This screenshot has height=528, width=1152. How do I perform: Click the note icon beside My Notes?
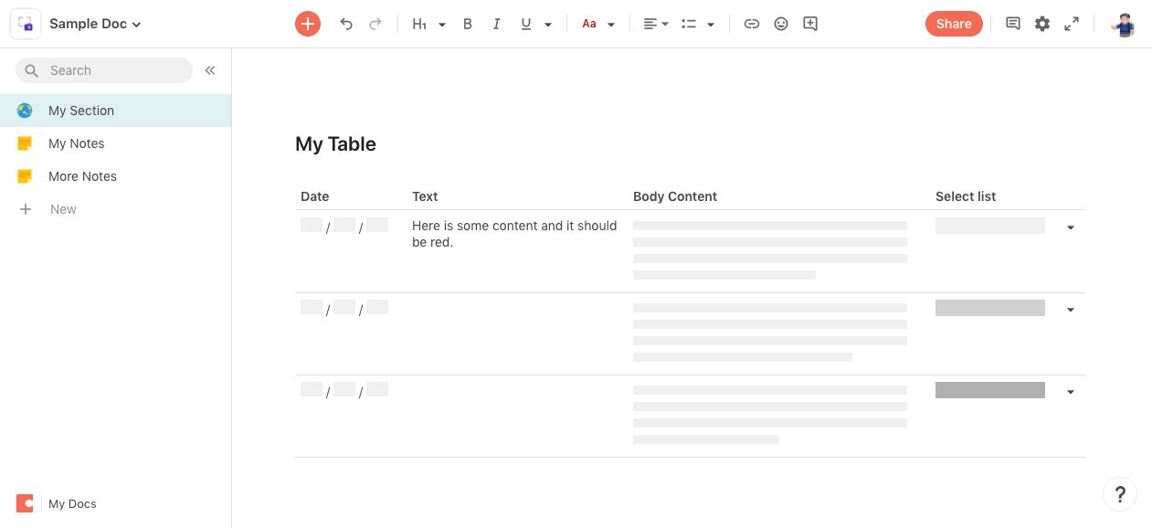coord(25,143)
